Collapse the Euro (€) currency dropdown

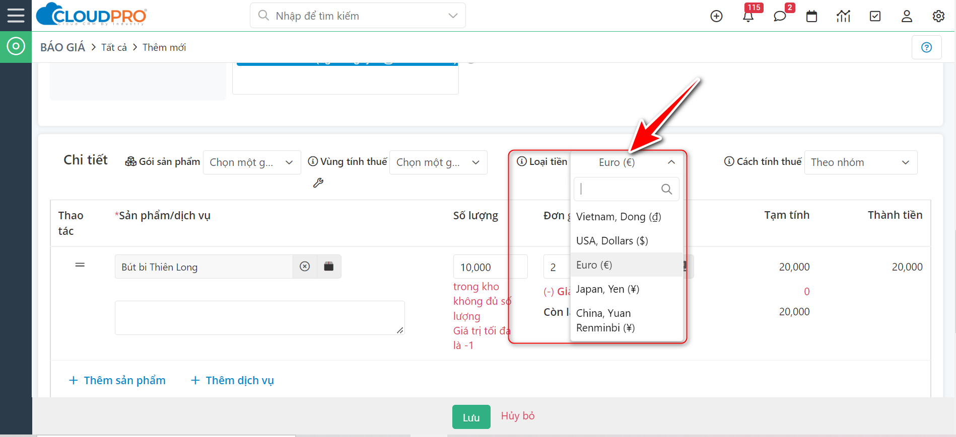627,162
